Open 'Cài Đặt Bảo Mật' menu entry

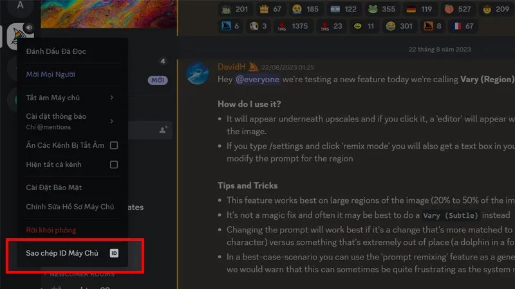[72, 188]
